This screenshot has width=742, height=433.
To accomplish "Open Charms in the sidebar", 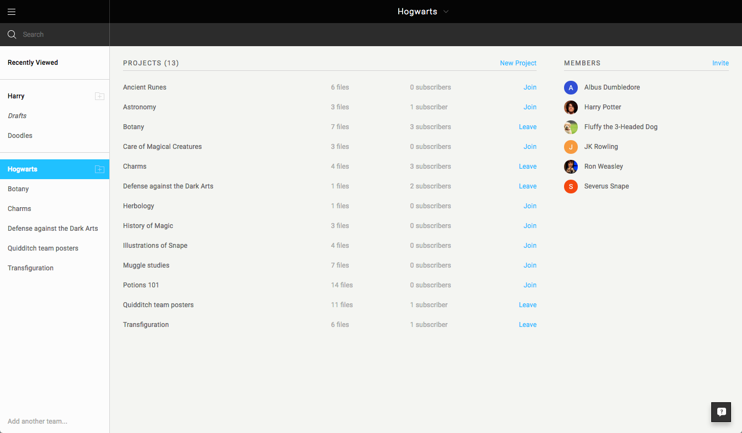I will pyautogui.click(x=19, y=209).
